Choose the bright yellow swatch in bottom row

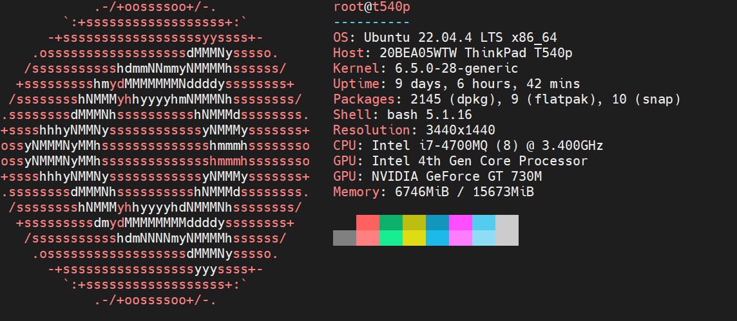coord(414,238)
